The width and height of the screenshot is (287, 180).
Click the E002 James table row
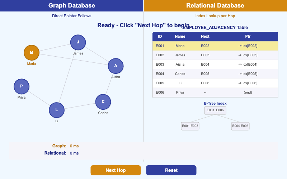215,55
